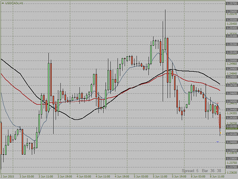This screenshot has height=179, width=238.
Task: Click the 3 Jun 19:00 time label
Action: [65, 176]
